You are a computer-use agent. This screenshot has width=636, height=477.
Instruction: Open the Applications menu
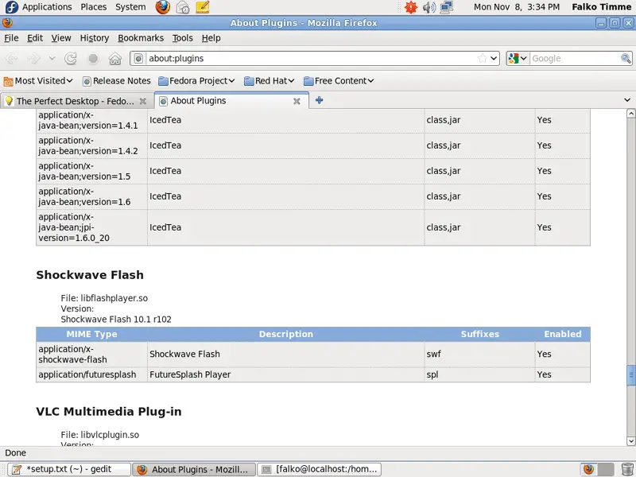tap(47, 7)
